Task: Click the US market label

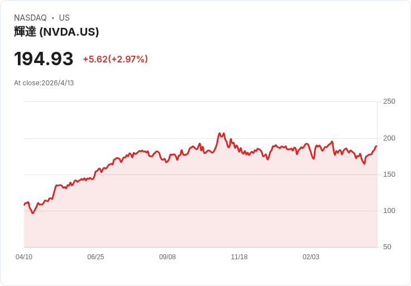Action: pyautogui.click(x=64, y=18)
